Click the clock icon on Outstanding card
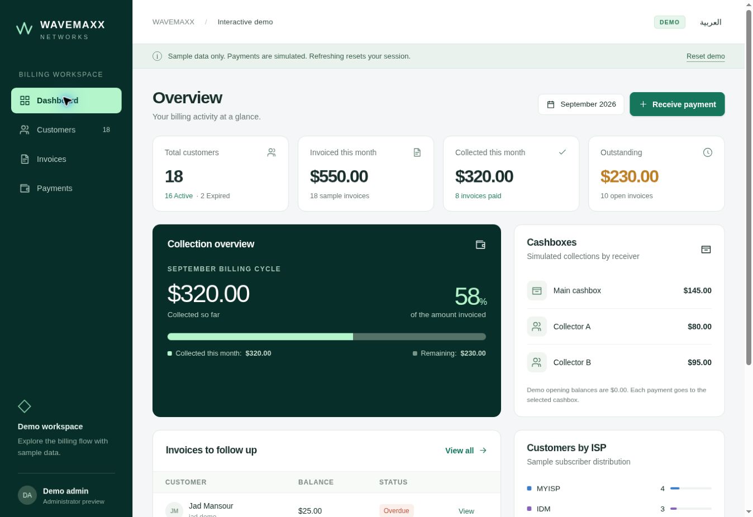The height and width of the screenshot is (517, 753). [x=708, y=152]
